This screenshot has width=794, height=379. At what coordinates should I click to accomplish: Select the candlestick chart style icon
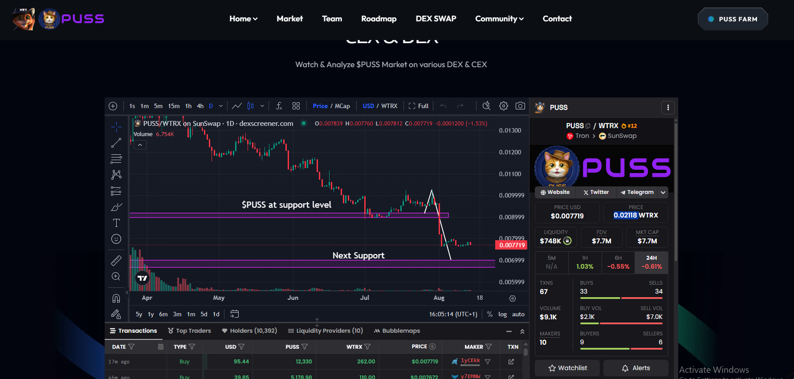tap(251, 106)
